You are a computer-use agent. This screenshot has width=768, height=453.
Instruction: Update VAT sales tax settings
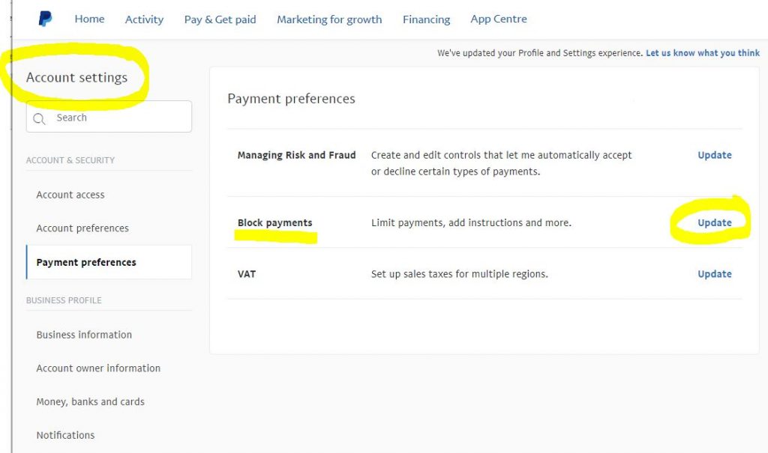point(714,274)
